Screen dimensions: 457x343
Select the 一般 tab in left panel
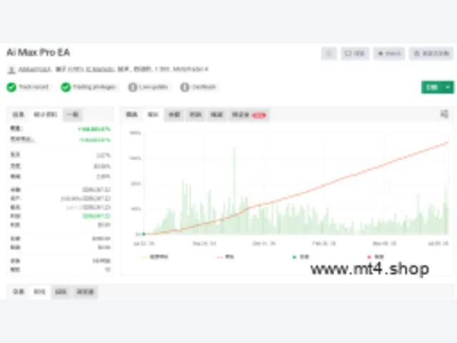click(73, 114)
